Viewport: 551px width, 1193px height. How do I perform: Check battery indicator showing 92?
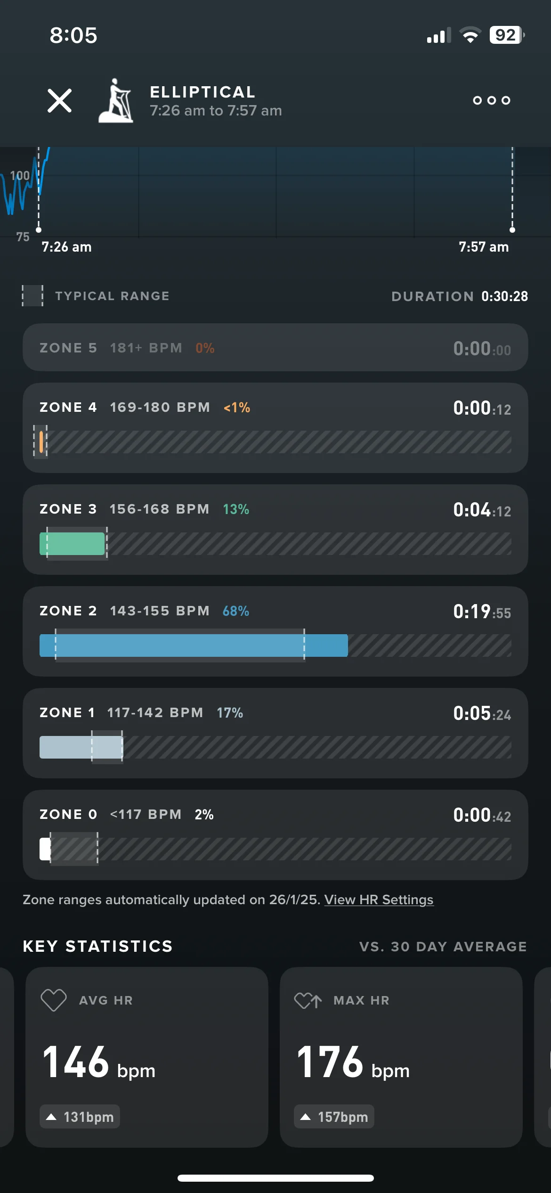507,35
